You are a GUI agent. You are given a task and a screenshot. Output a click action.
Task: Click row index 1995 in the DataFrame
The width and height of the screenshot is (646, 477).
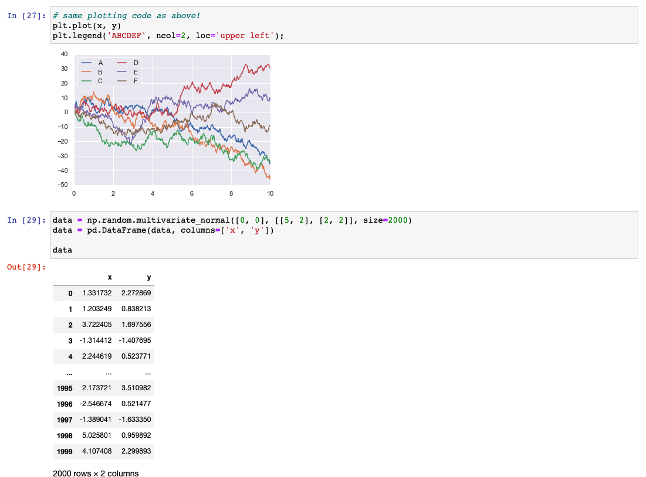pyautogui.click(x=65, y=389)
